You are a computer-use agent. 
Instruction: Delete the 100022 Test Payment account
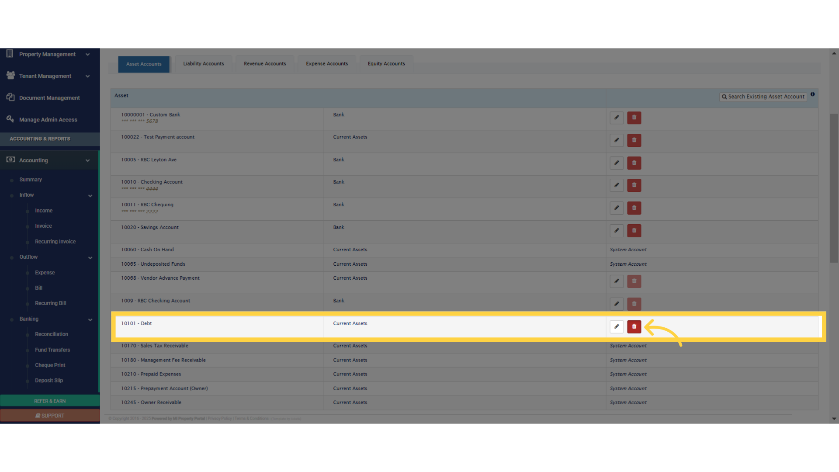coord(634,140)
